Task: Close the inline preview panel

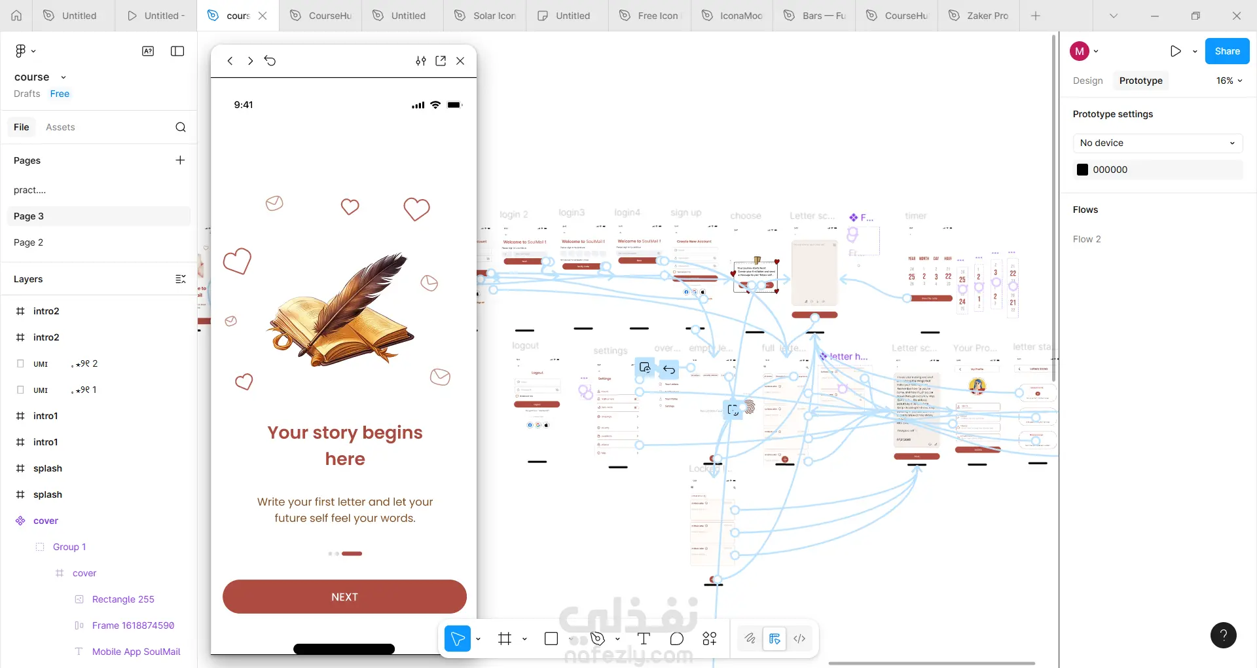Action: point(460,61)
